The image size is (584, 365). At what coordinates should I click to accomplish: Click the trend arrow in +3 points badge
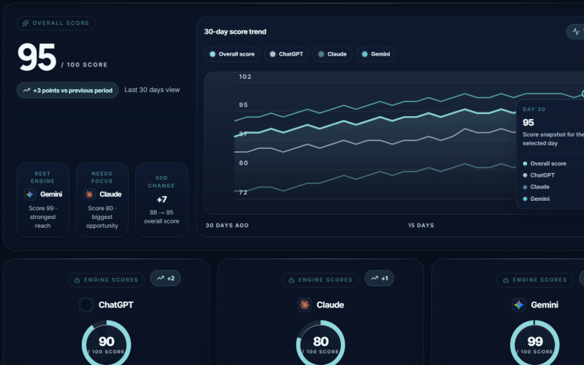pyautogui.click(x=26, y=90)
